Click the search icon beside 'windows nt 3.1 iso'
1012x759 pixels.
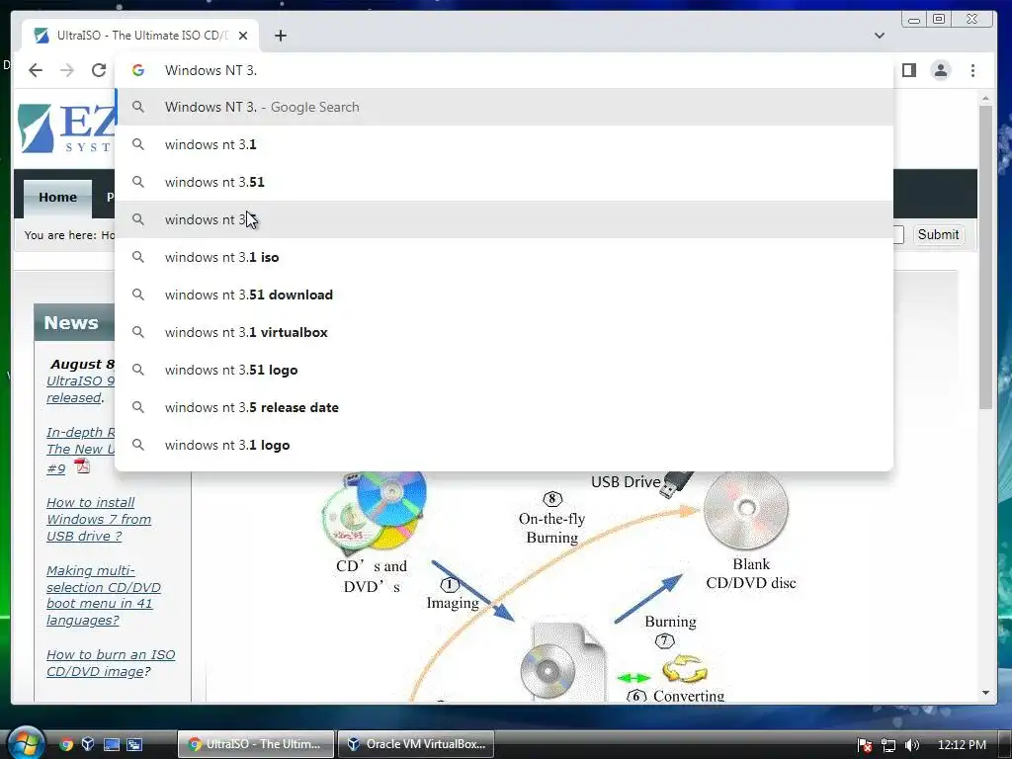point(138,257)
